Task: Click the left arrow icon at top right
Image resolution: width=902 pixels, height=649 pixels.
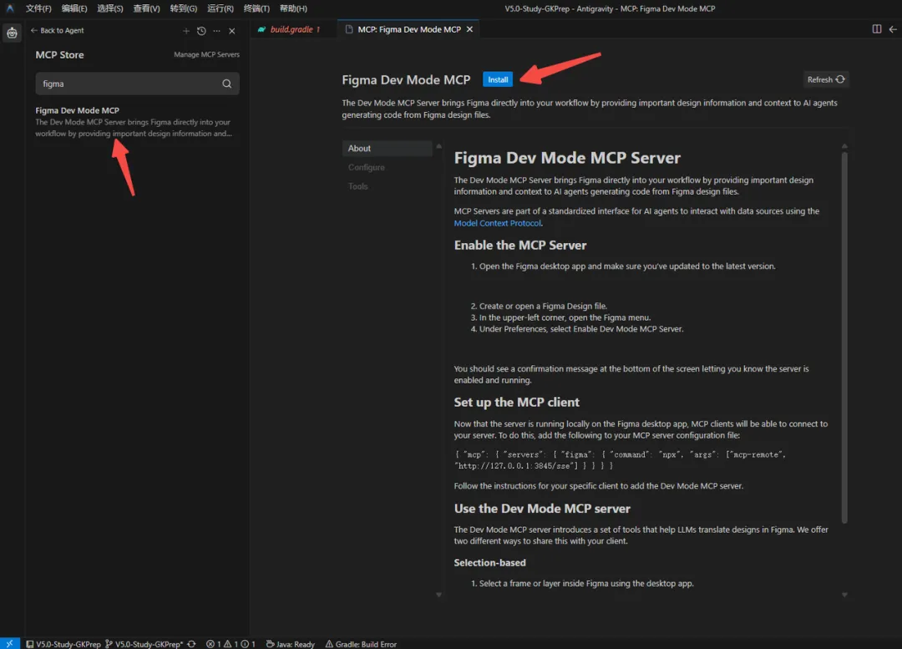Action: click(x=893, y=28)
